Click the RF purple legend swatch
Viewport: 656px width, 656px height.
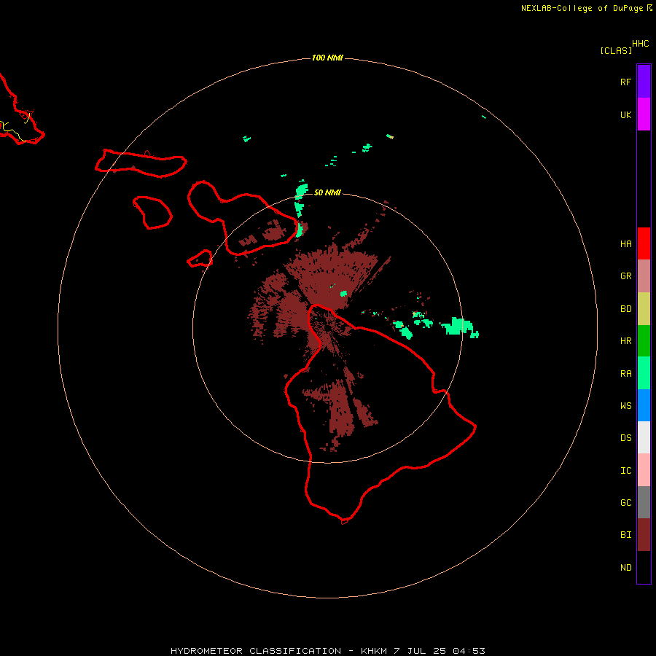[644, 82]
